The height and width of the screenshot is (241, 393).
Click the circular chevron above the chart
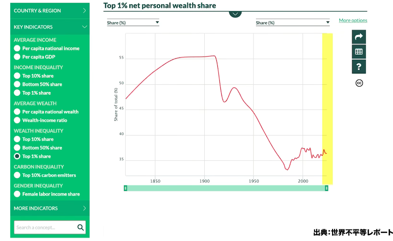click(235, 13)
